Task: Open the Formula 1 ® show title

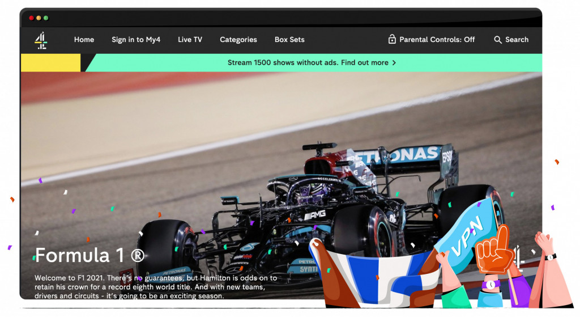Action: tap(89, 256)
